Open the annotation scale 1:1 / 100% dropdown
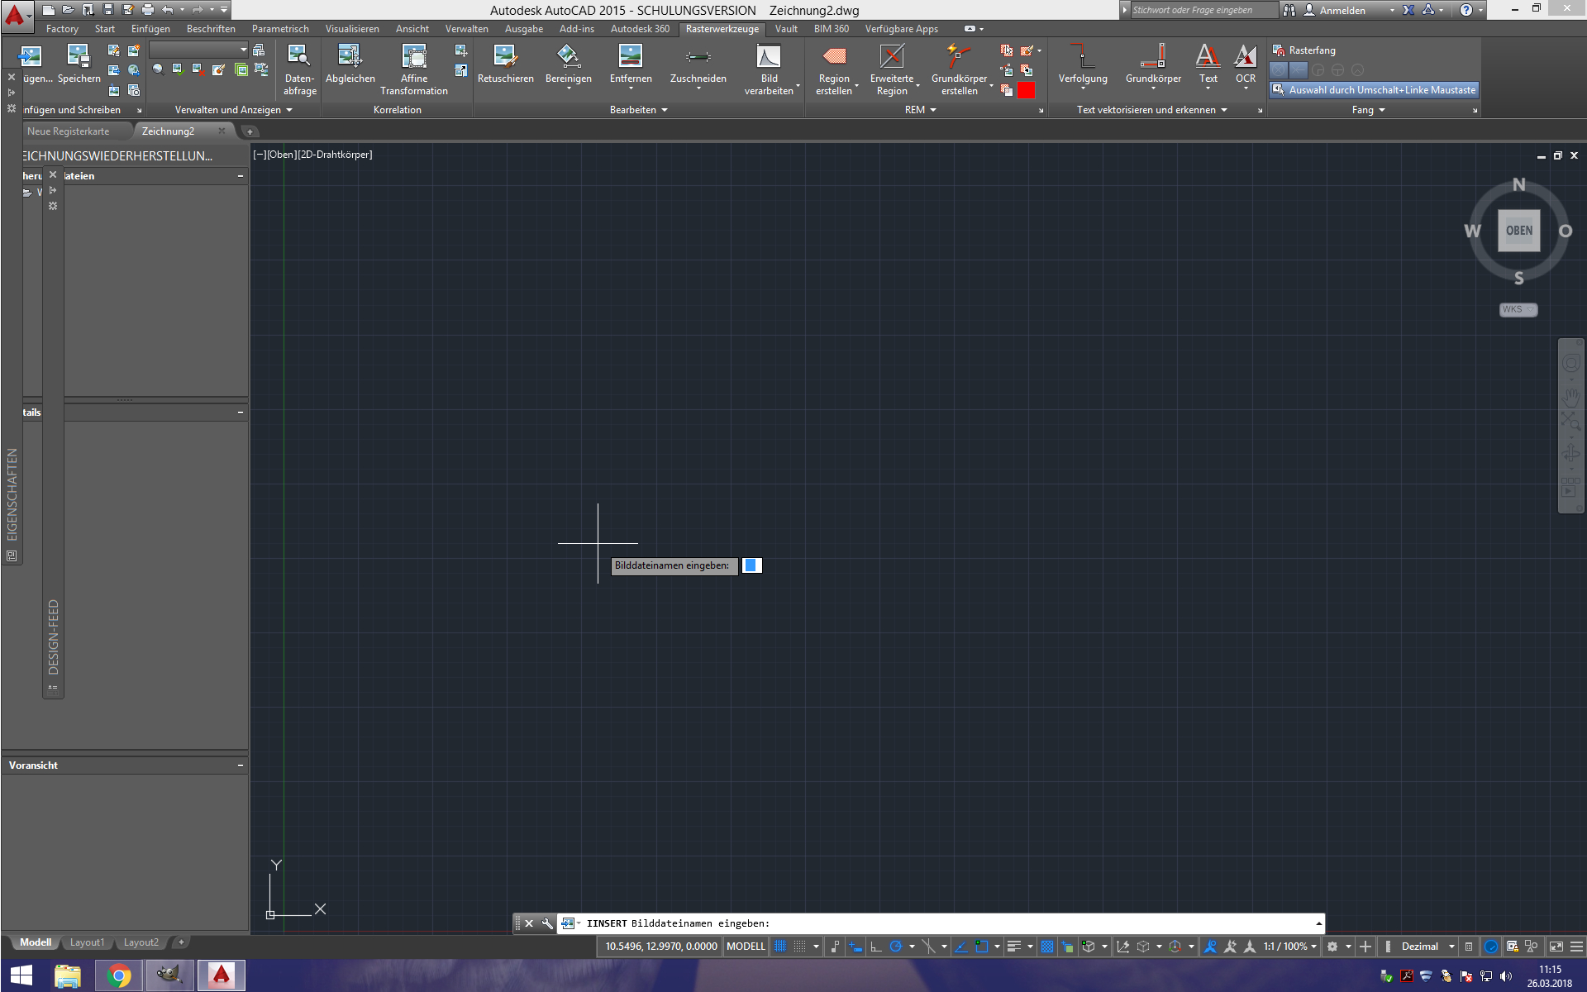 coord(1289,947)
